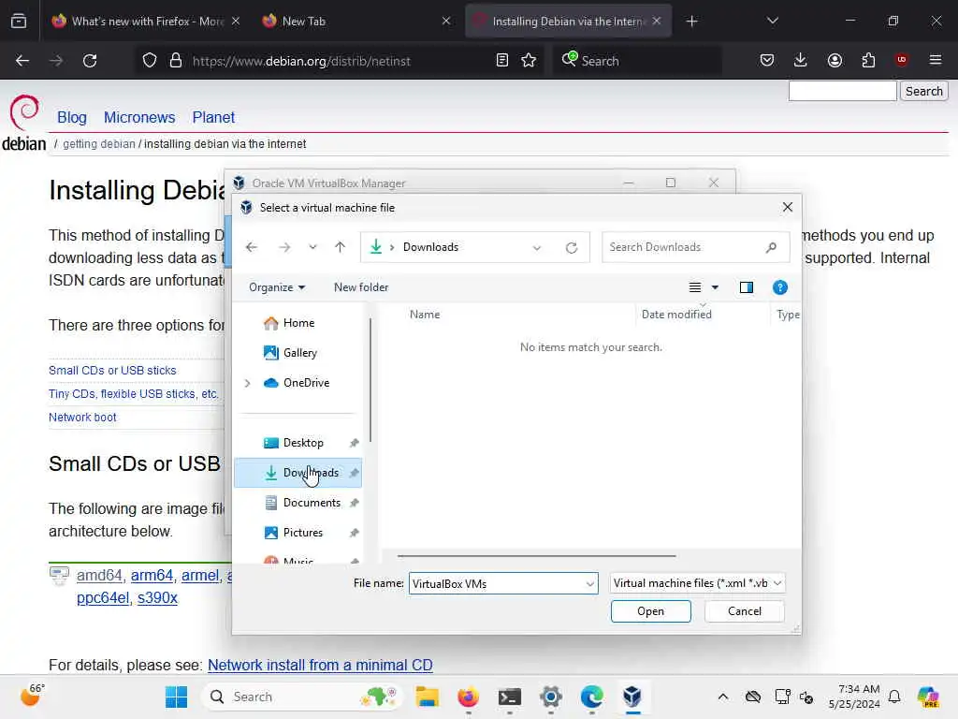Image resolution: width=958 pixels, height=719 pixels.
Task: Click the Search button on Debian page
Action: click(923, 91)
